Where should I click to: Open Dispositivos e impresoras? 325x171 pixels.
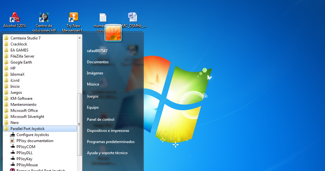108,131
